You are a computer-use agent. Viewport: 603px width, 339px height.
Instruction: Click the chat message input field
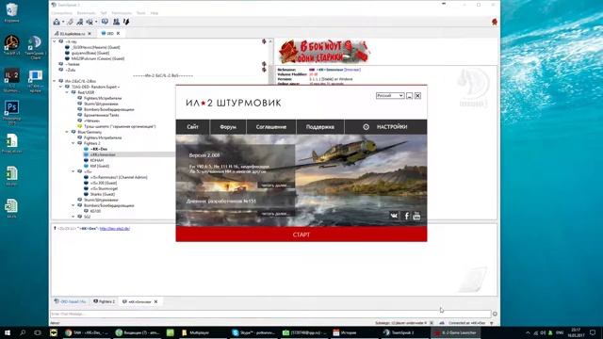point(270,314)
